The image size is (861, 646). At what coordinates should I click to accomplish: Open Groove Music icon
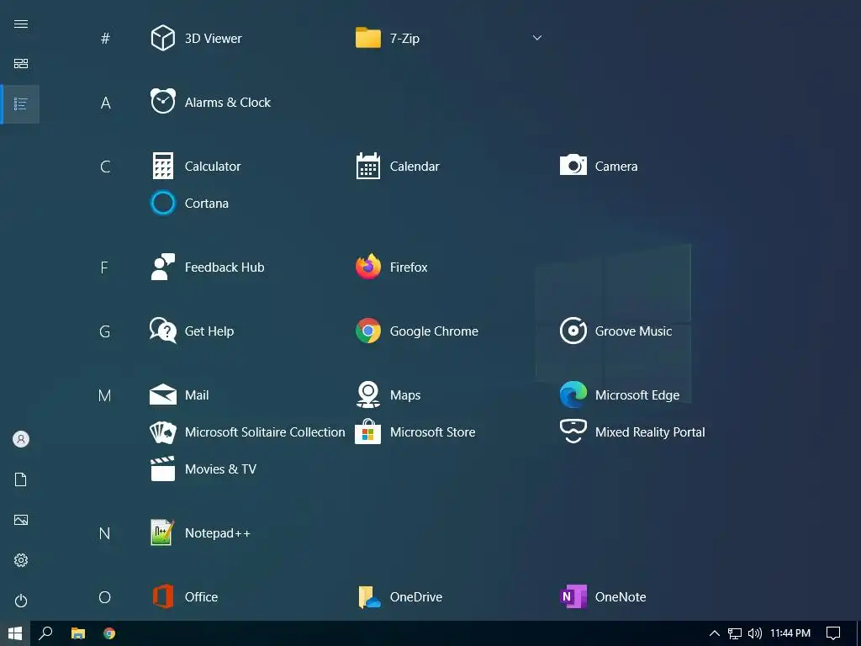pyautogui.click(x=573, y=331)
